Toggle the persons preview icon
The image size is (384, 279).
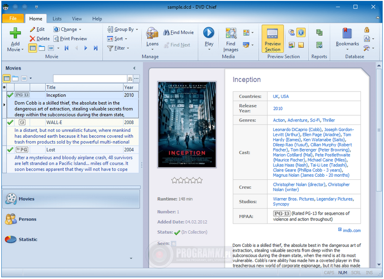291,32
